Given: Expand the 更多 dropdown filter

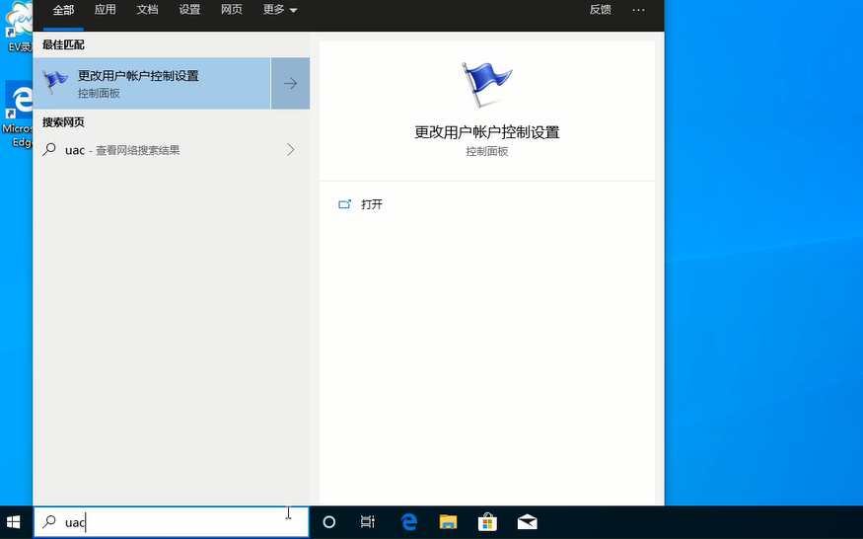Looking at the screenshot, I should click(x=280, y=10).
